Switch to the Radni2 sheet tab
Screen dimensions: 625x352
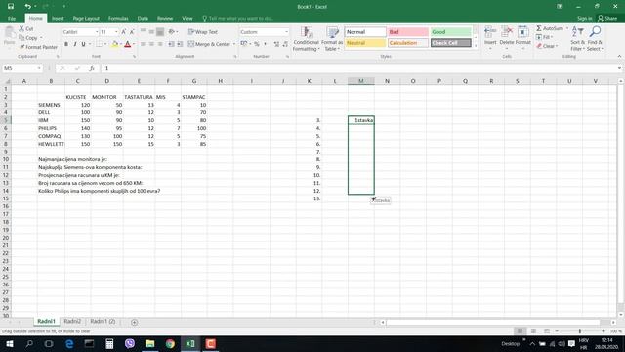pos(72,322)
